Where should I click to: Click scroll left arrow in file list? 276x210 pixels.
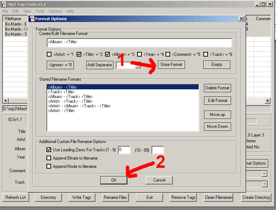6,101
